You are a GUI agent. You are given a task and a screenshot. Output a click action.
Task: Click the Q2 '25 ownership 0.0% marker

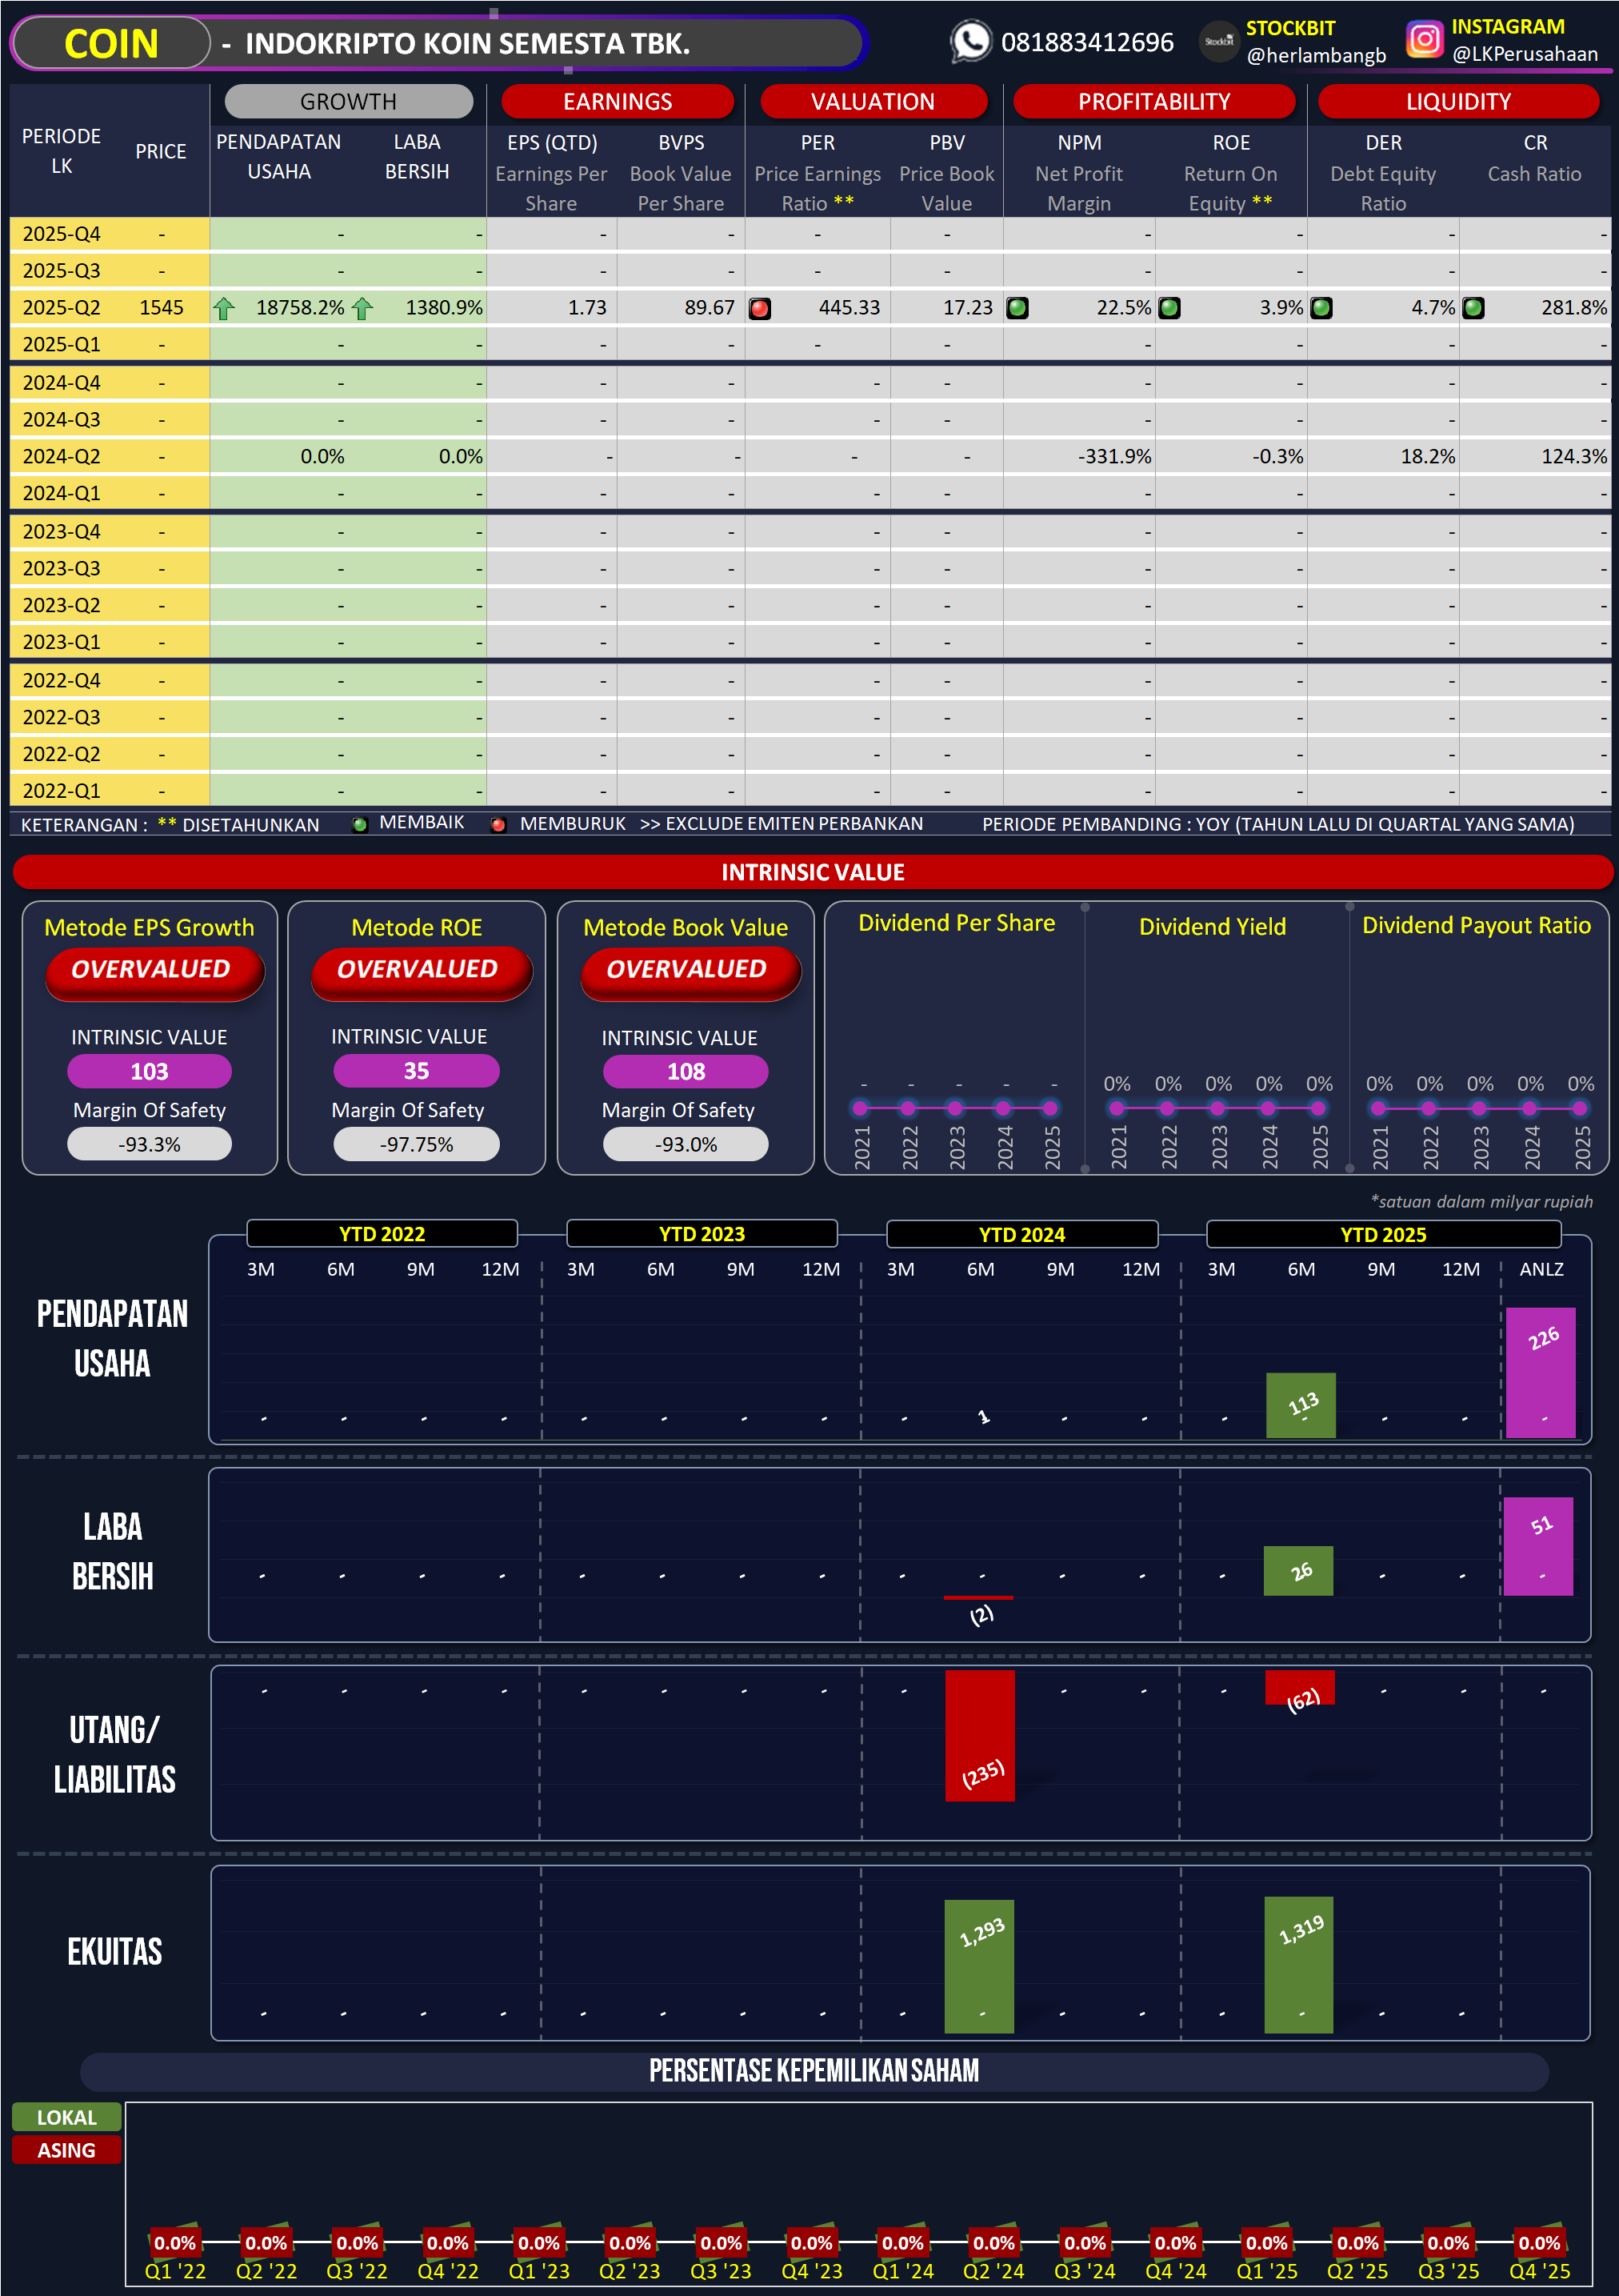pyautogui.click(x=1357, y=2243)
